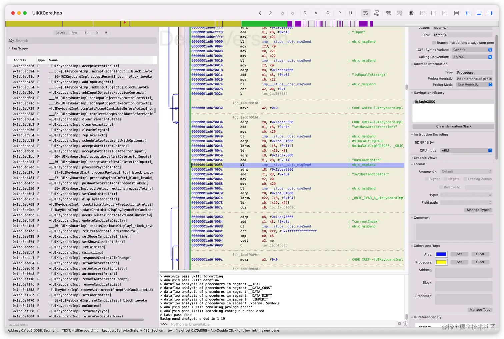Split the view horizontally icon

(x=434, y=13)
